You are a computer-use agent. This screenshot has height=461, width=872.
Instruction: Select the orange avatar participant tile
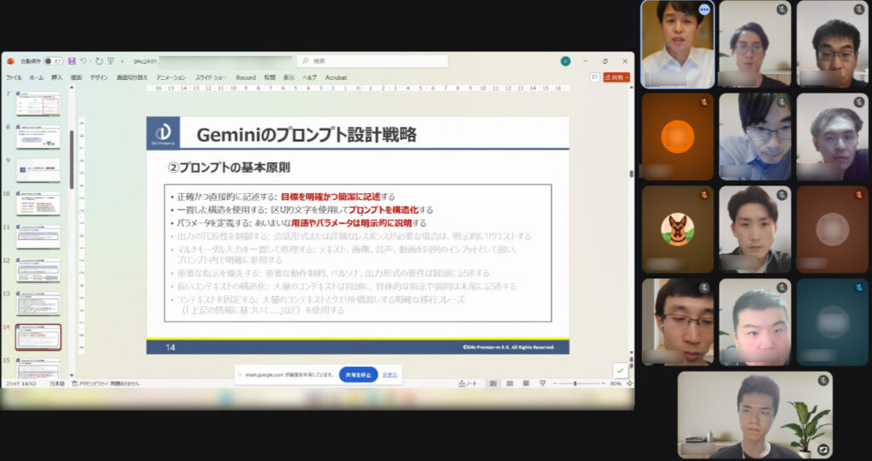coord(677,137)
